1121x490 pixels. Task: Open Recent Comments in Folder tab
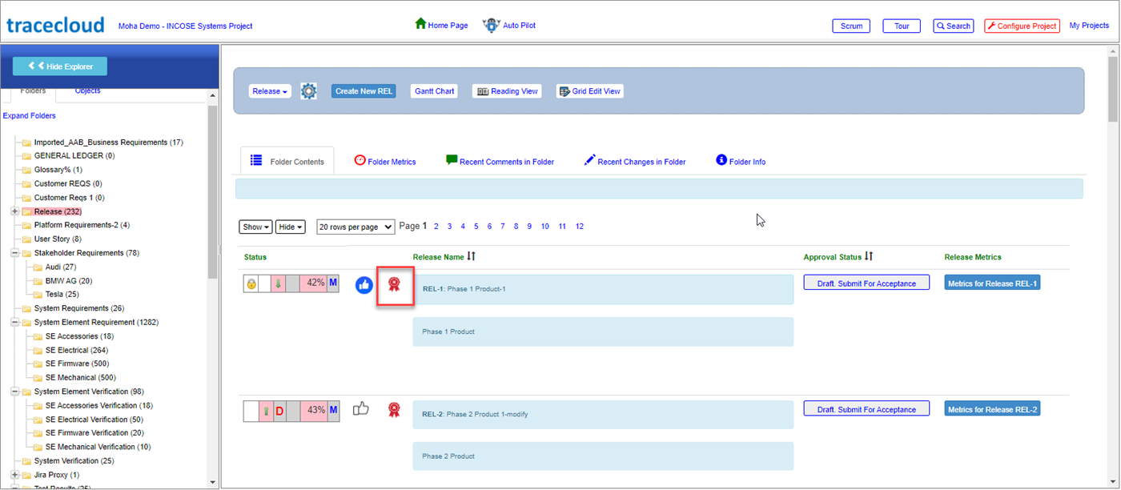500,161
